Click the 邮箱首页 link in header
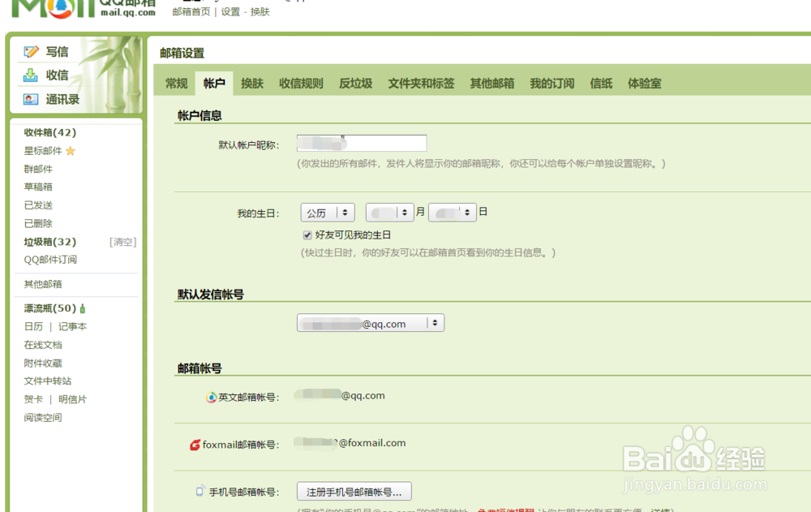 tap(191, 12)
